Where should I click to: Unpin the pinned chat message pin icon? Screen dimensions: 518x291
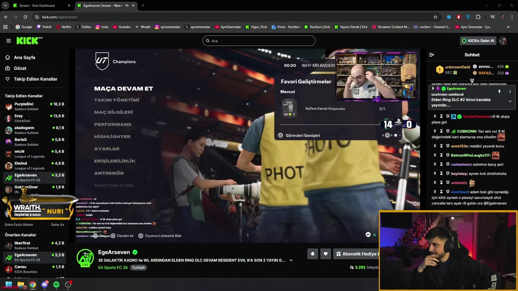tap(499, 92)
